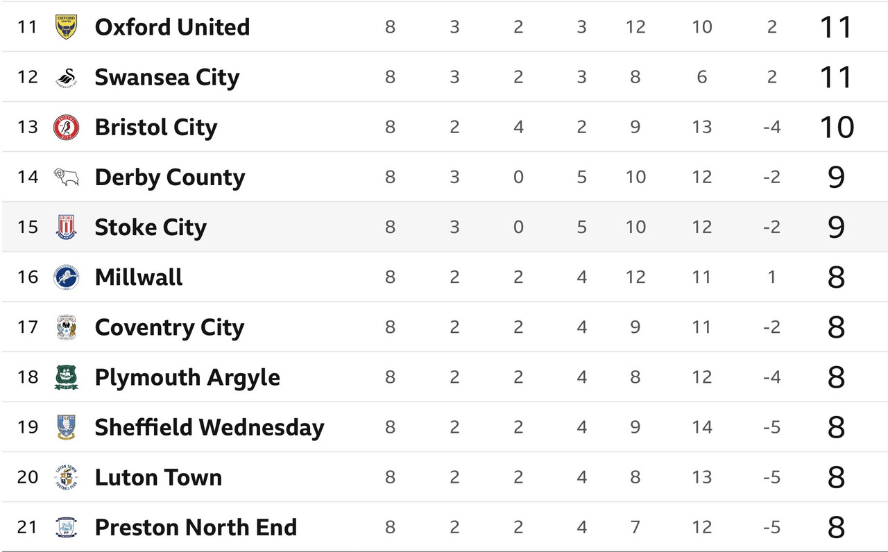Click the Sheffield Wednesday owl badge
The height and width of the screenshot is (552, 888).
coord(66,427)
